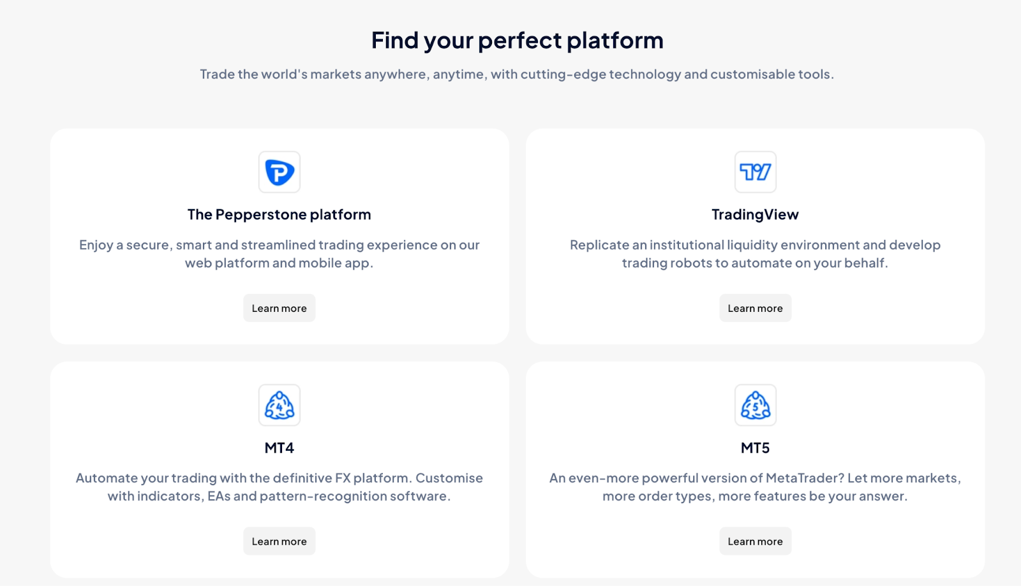
Task: Click the MT5 heading text
Action: [755, 448]
